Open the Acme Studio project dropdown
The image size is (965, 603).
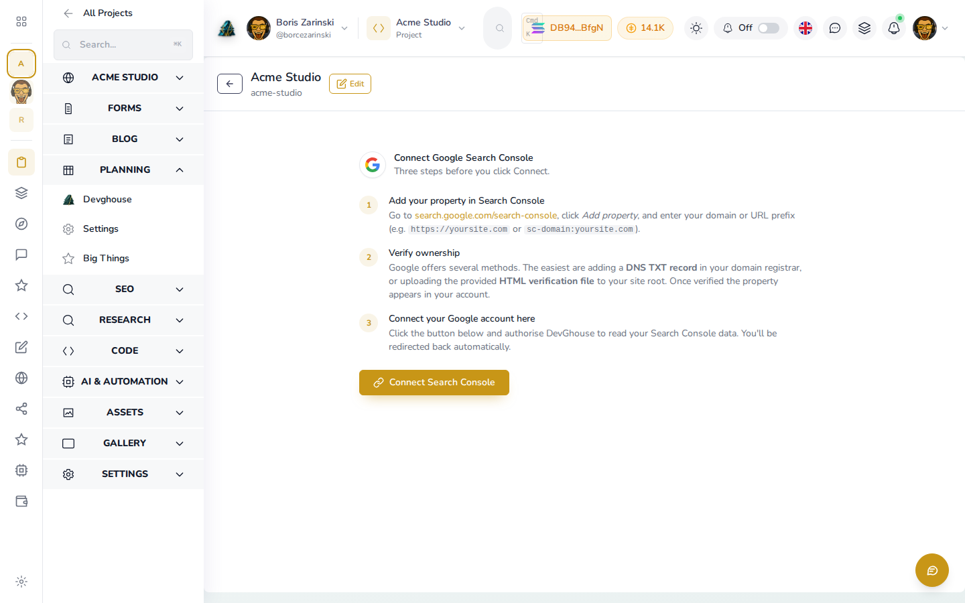(416, 28)
